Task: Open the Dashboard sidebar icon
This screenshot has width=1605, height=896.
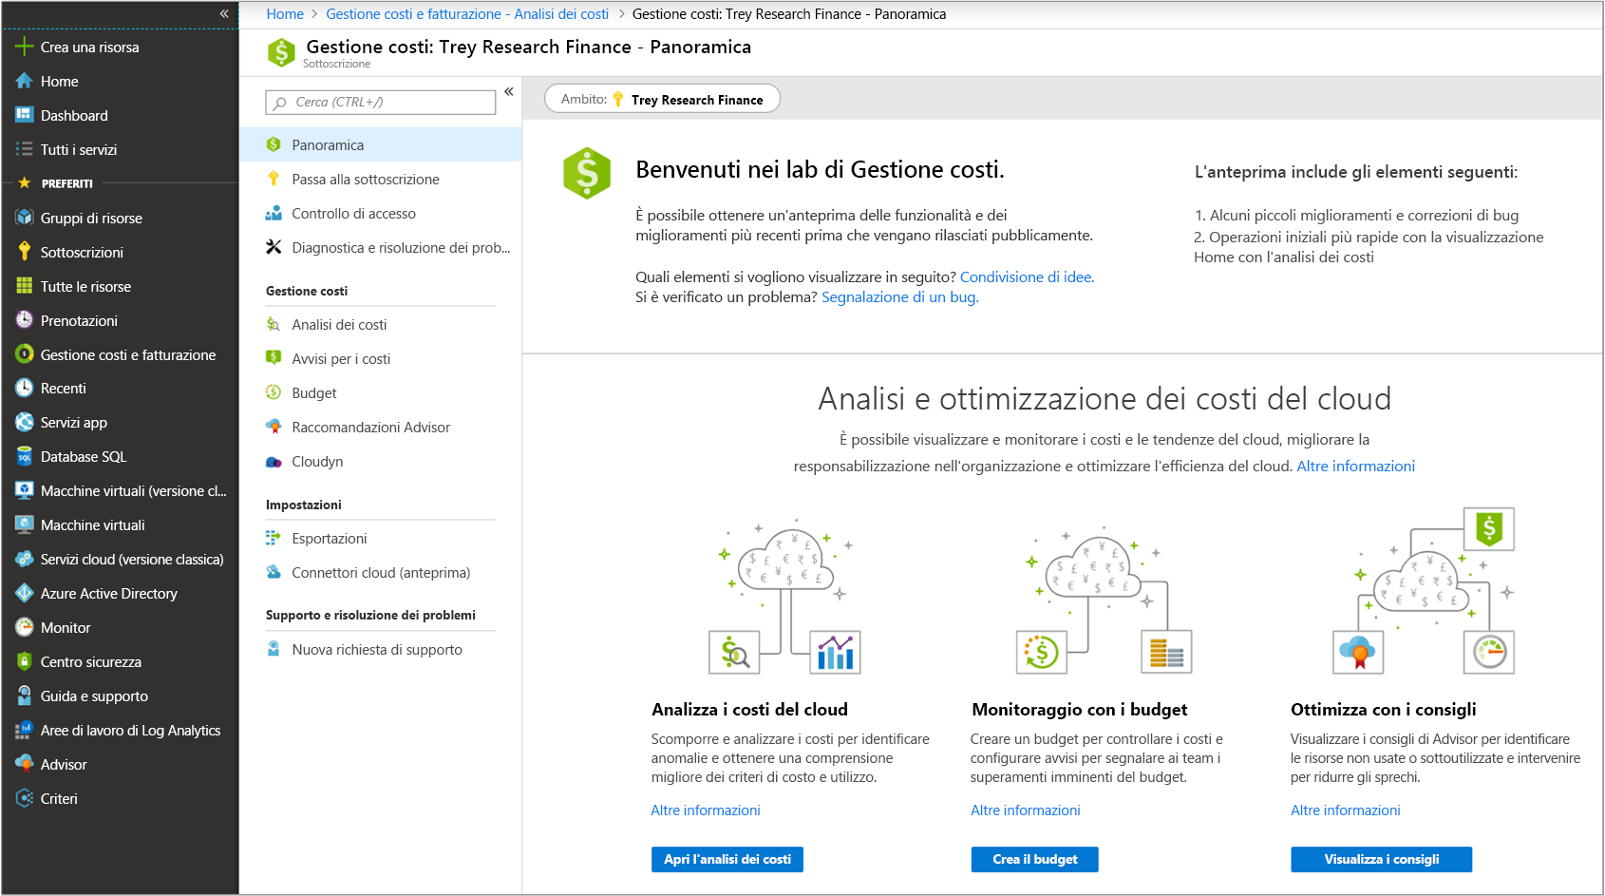Action: (24, 115)
